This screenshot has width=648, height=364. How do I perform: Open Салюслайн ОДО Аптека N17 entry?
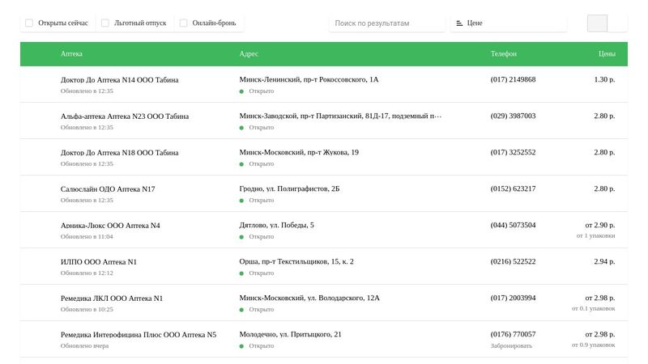click(x=108, y=189)
